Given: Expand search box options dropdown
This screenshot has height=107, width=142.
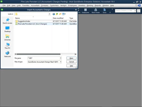Looking at the screenshot, I should pyautogui.click(x=135, y=11).
